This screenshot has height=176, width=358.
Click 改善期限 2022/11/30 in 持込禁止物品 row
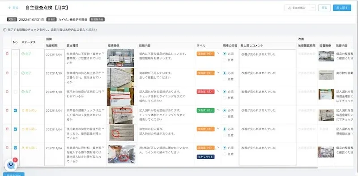[x=54, y=73]
